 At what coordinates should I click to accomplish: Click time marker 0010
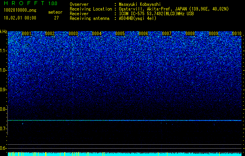pos(237,34)
